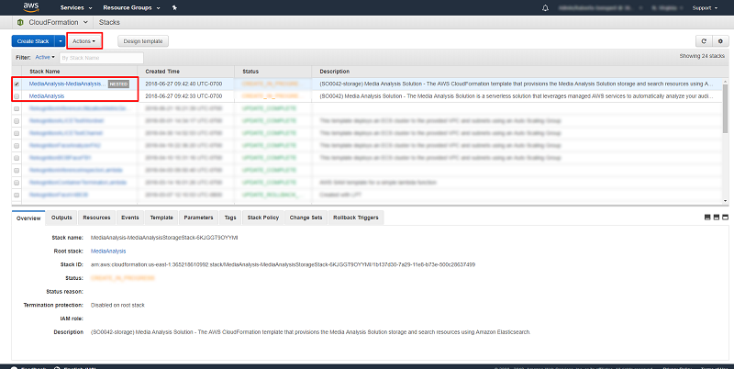Screen dimensions: 734x369
Task: Switch to the Tags tab
Action: [x=230, y=218]
